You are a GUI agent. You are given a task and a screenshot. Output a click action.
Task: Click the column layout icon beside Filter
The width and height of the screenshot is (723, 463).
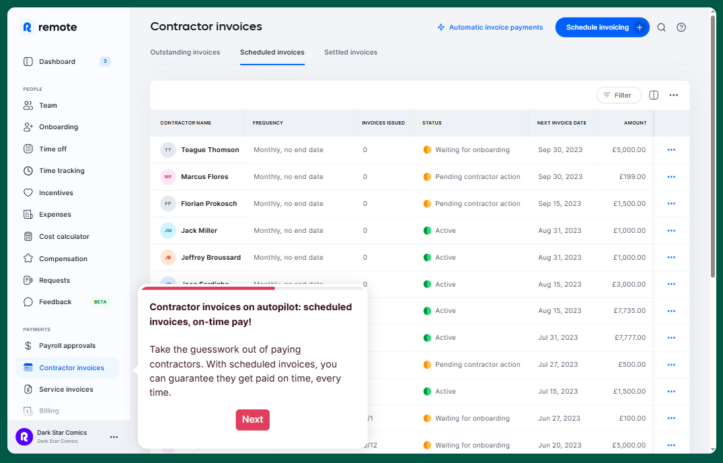(x=654, y=96)
